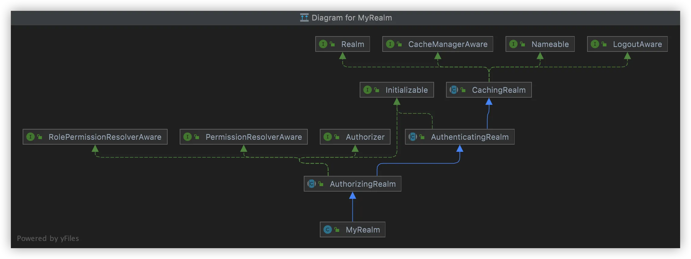
Task: Click green implementation arrowhead below Initializable
Action: click(397, 102)
